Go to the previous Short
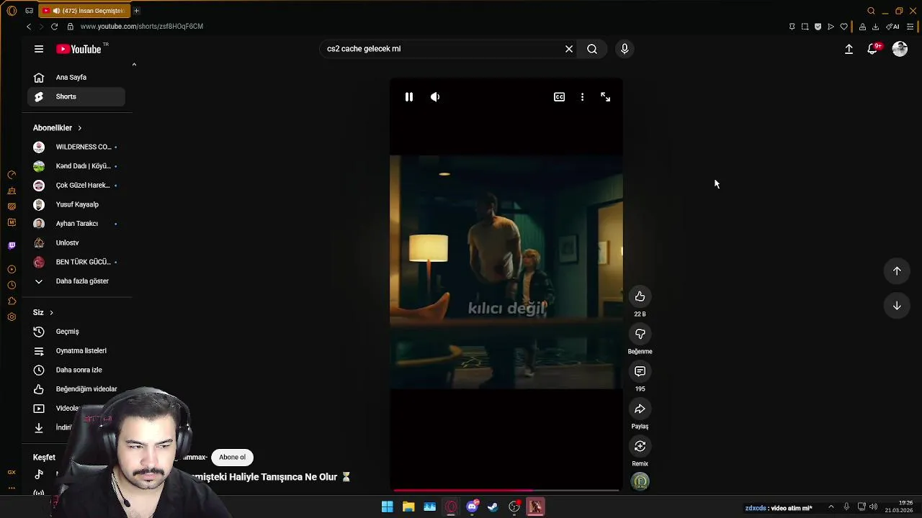 point(897,271)
